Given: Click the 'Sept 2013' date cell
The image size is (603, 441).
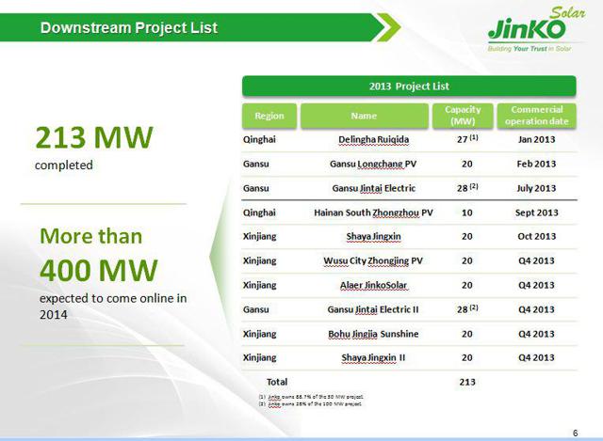Looking at the screenshot, I should pos(536,213).
